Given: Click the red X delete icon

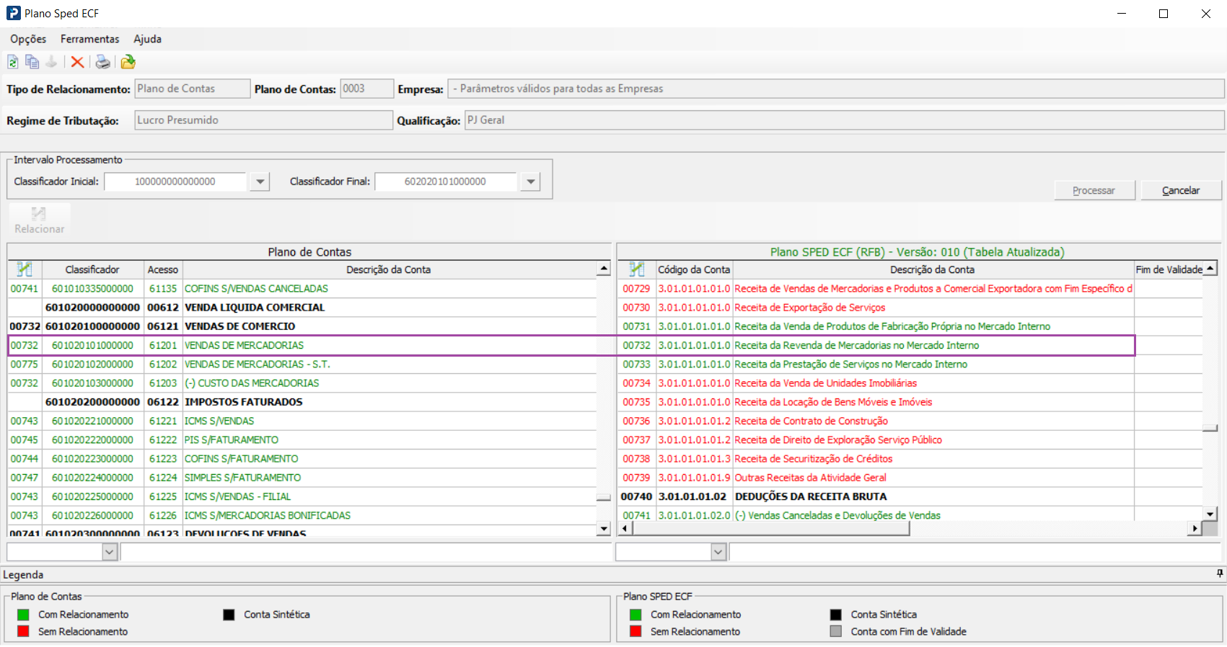Looking at the screenshot, I should point(77,62).
